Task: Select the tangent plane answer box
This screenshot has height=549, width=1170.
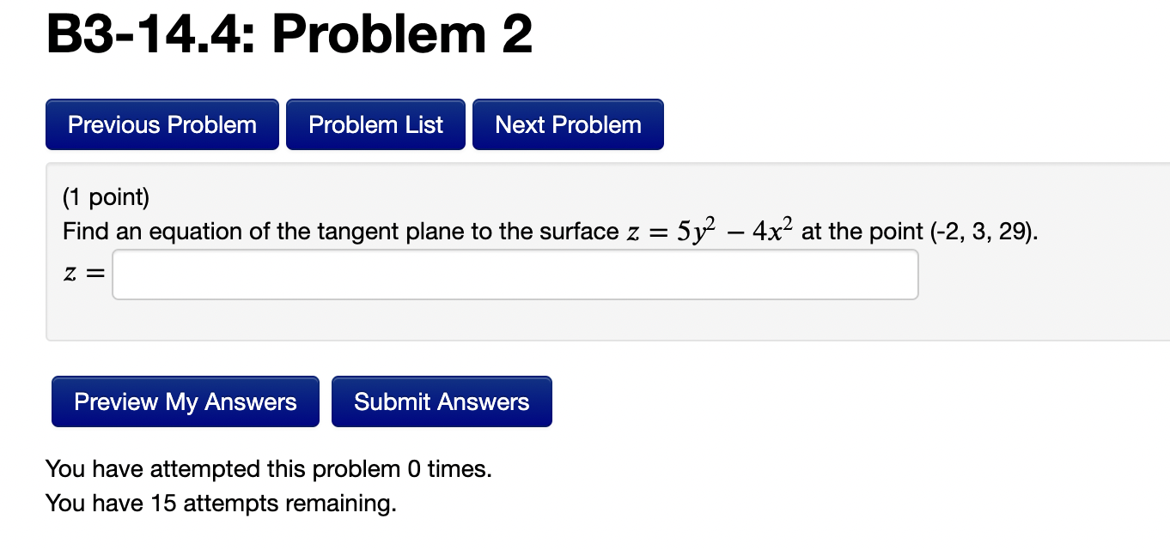Action: point(515,274)
